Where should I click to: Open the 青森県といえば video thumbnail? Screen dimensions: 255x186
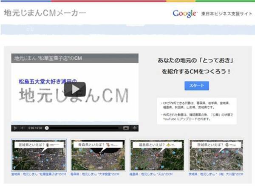[x=98, y=155]
